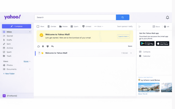Click the About This Ad link
The height and width of the screenshot is (109, 175).
[x=143, y=94]
